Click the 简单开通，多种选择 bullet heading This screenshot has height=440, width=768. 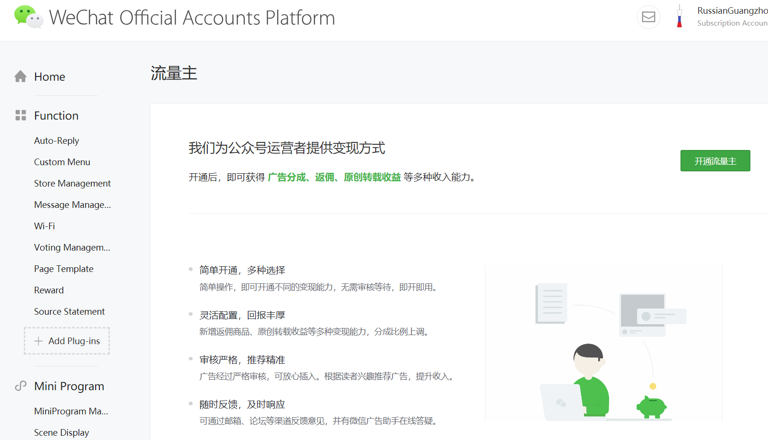click(x=242, y=270)
